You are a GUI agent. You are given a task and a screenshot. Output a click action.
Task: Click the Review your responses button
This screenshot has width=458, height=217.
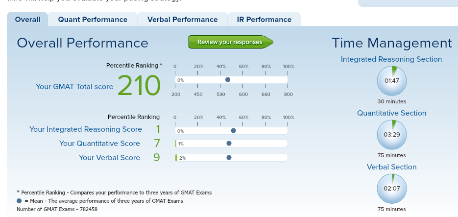pyautogui.click(x=230, y=42)
